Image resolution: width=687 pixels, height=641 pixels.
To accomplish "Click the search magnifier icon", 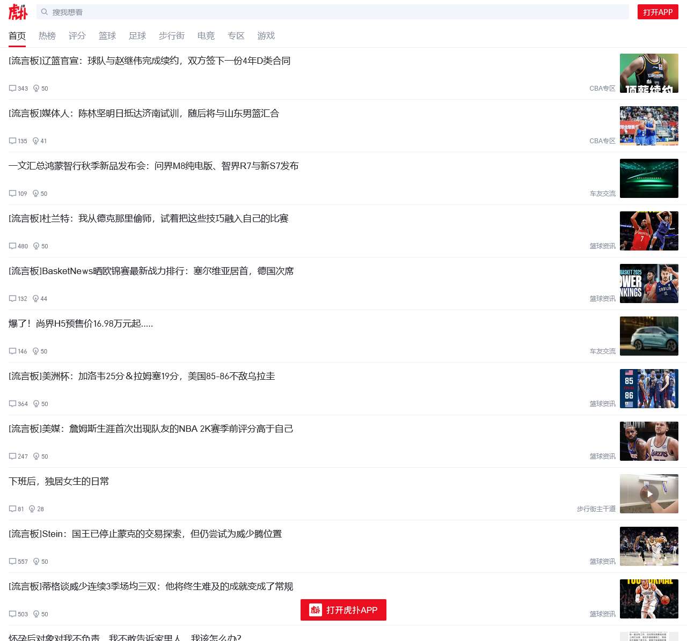I will point(45,12).
